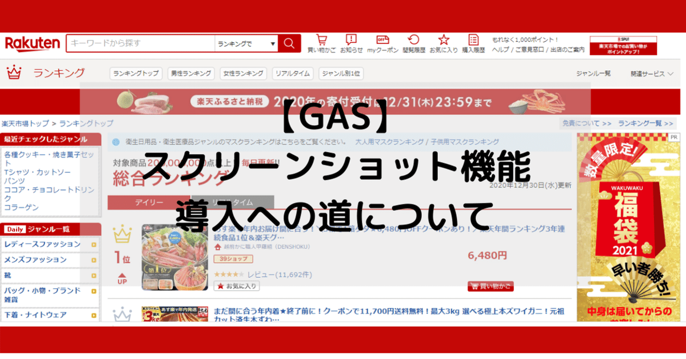Open the バッグ・小物・ブランド雑貨 genre link

[42, 295]
